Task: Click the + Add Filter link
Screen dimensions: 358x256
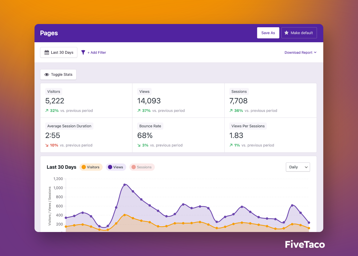Action: tap(97, 52)
